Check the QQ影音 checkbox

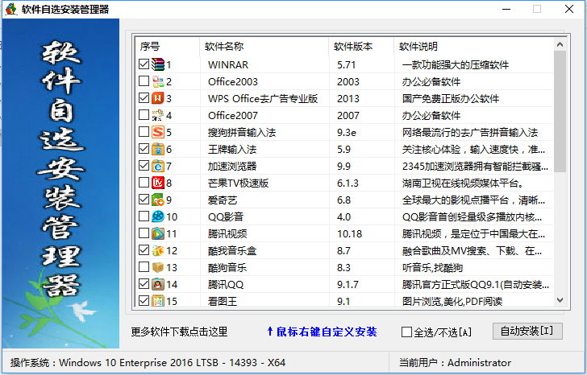tap(144, 216)
